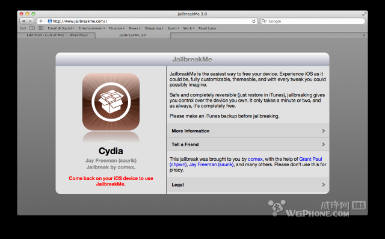Zoom the window with green button
The image size is (385, 239).
(x=34, y=14)
